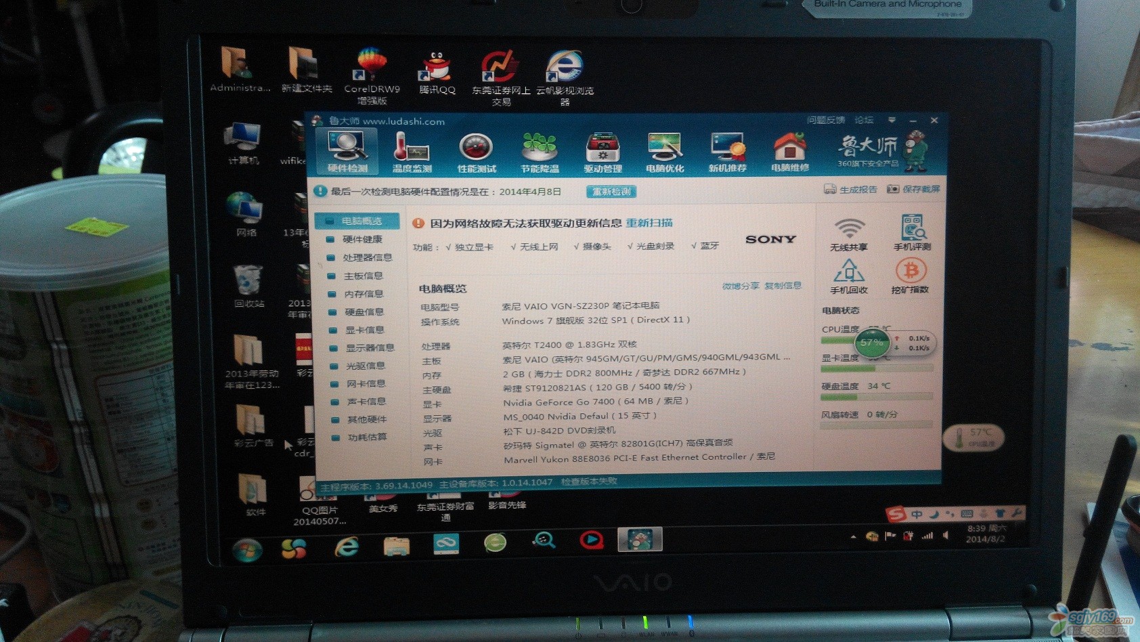The height and width of the screenshot is (642, 1140).
Task: Select 电脑概览 in the sidebar
Action: click(357, 221)
